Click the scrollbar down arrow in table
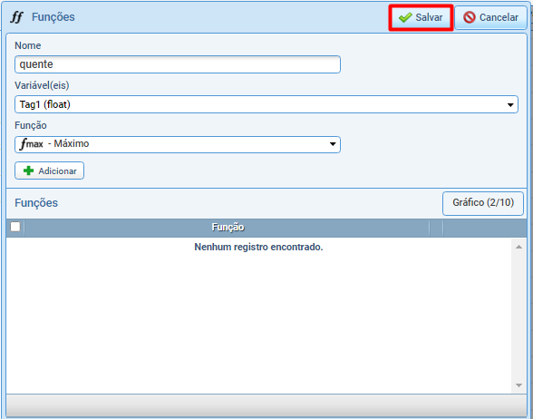533x419 pixels. [x=518, y=385]
